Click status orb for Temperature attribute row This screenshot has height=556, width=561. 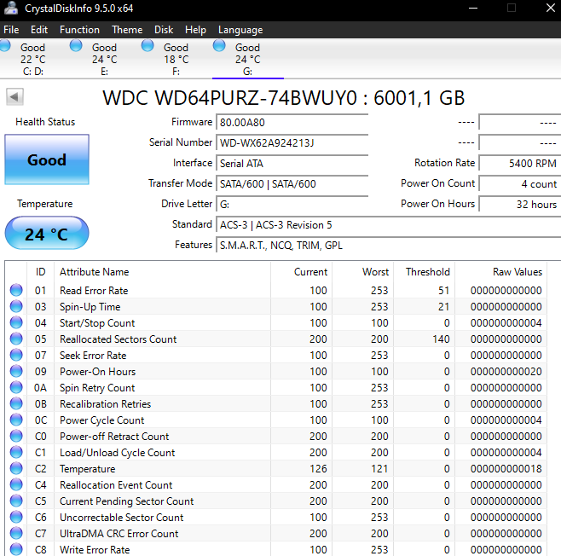tap(16, 468)
